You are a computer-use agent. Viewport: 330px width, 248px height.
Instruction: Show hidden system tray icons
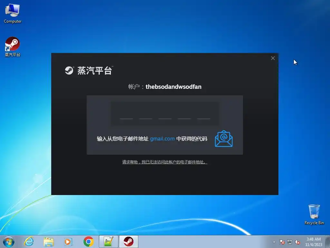[274, 242]
